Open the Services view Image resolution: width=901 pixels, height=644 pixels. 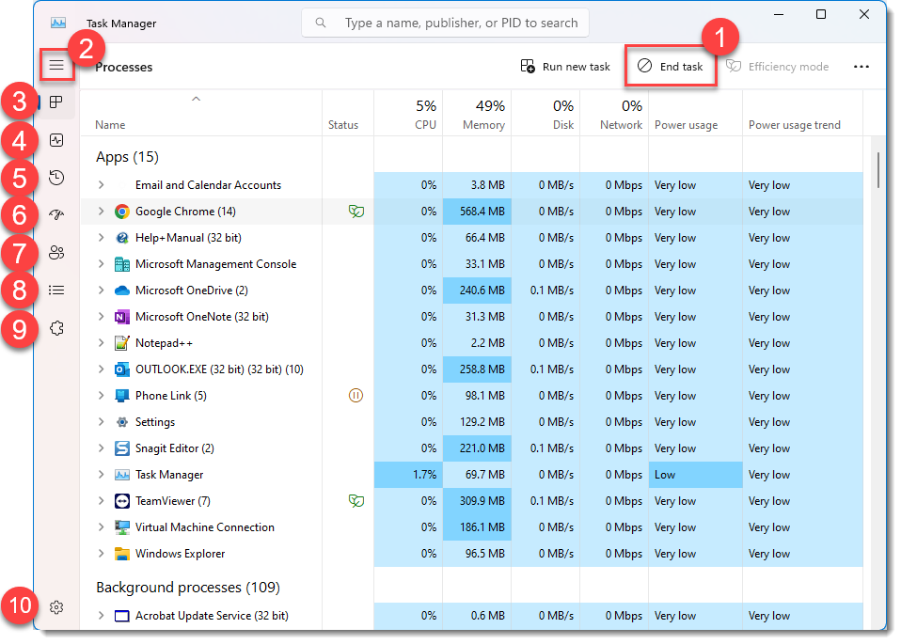[56, 327]
